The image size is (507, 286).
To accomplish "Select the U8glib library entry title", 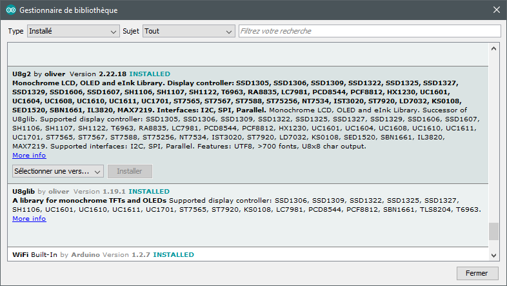I will coord(23,192).
